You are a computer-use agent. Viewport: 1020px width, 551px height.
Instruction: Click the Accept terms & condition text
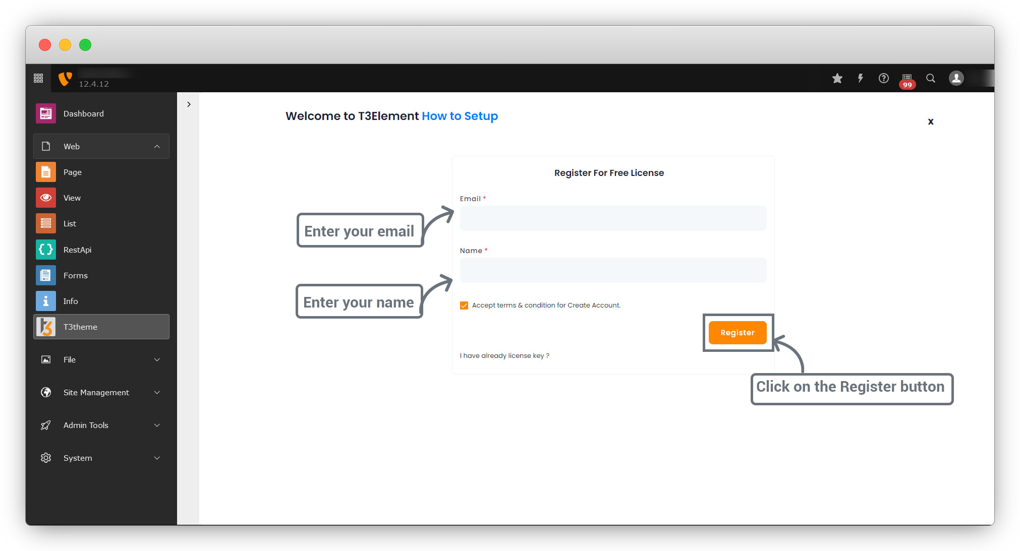[546, 305]
